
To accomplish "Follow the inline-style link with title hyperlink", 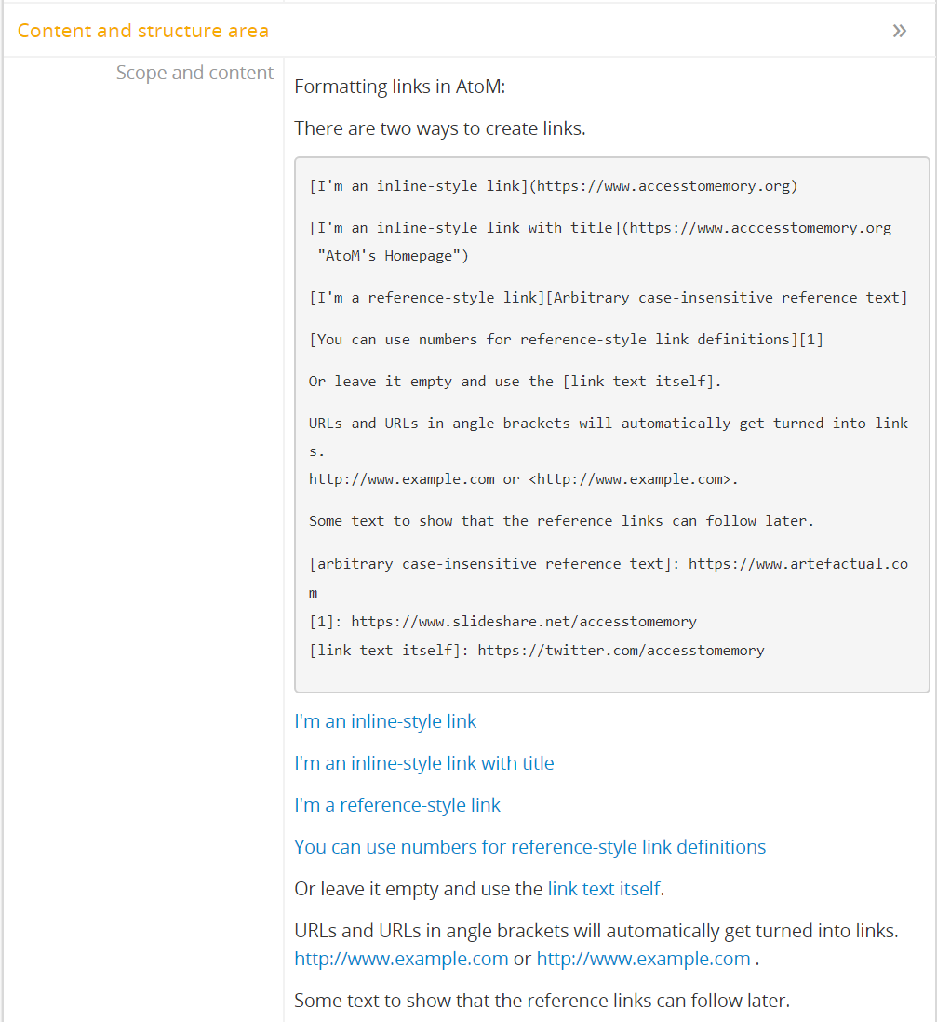I will pos(424,763).
